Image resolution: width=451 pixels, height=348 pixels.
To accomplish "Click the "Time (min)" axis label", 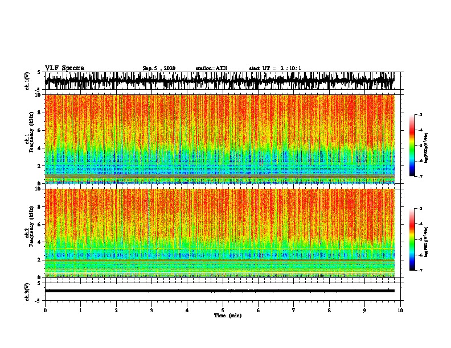I will pos(228,316).
